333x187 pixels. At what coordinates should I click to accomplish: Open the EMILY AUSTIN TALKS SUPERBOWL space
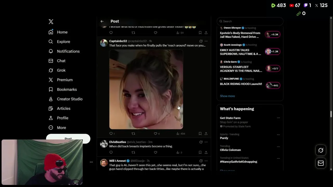click(x=250, y=50)
